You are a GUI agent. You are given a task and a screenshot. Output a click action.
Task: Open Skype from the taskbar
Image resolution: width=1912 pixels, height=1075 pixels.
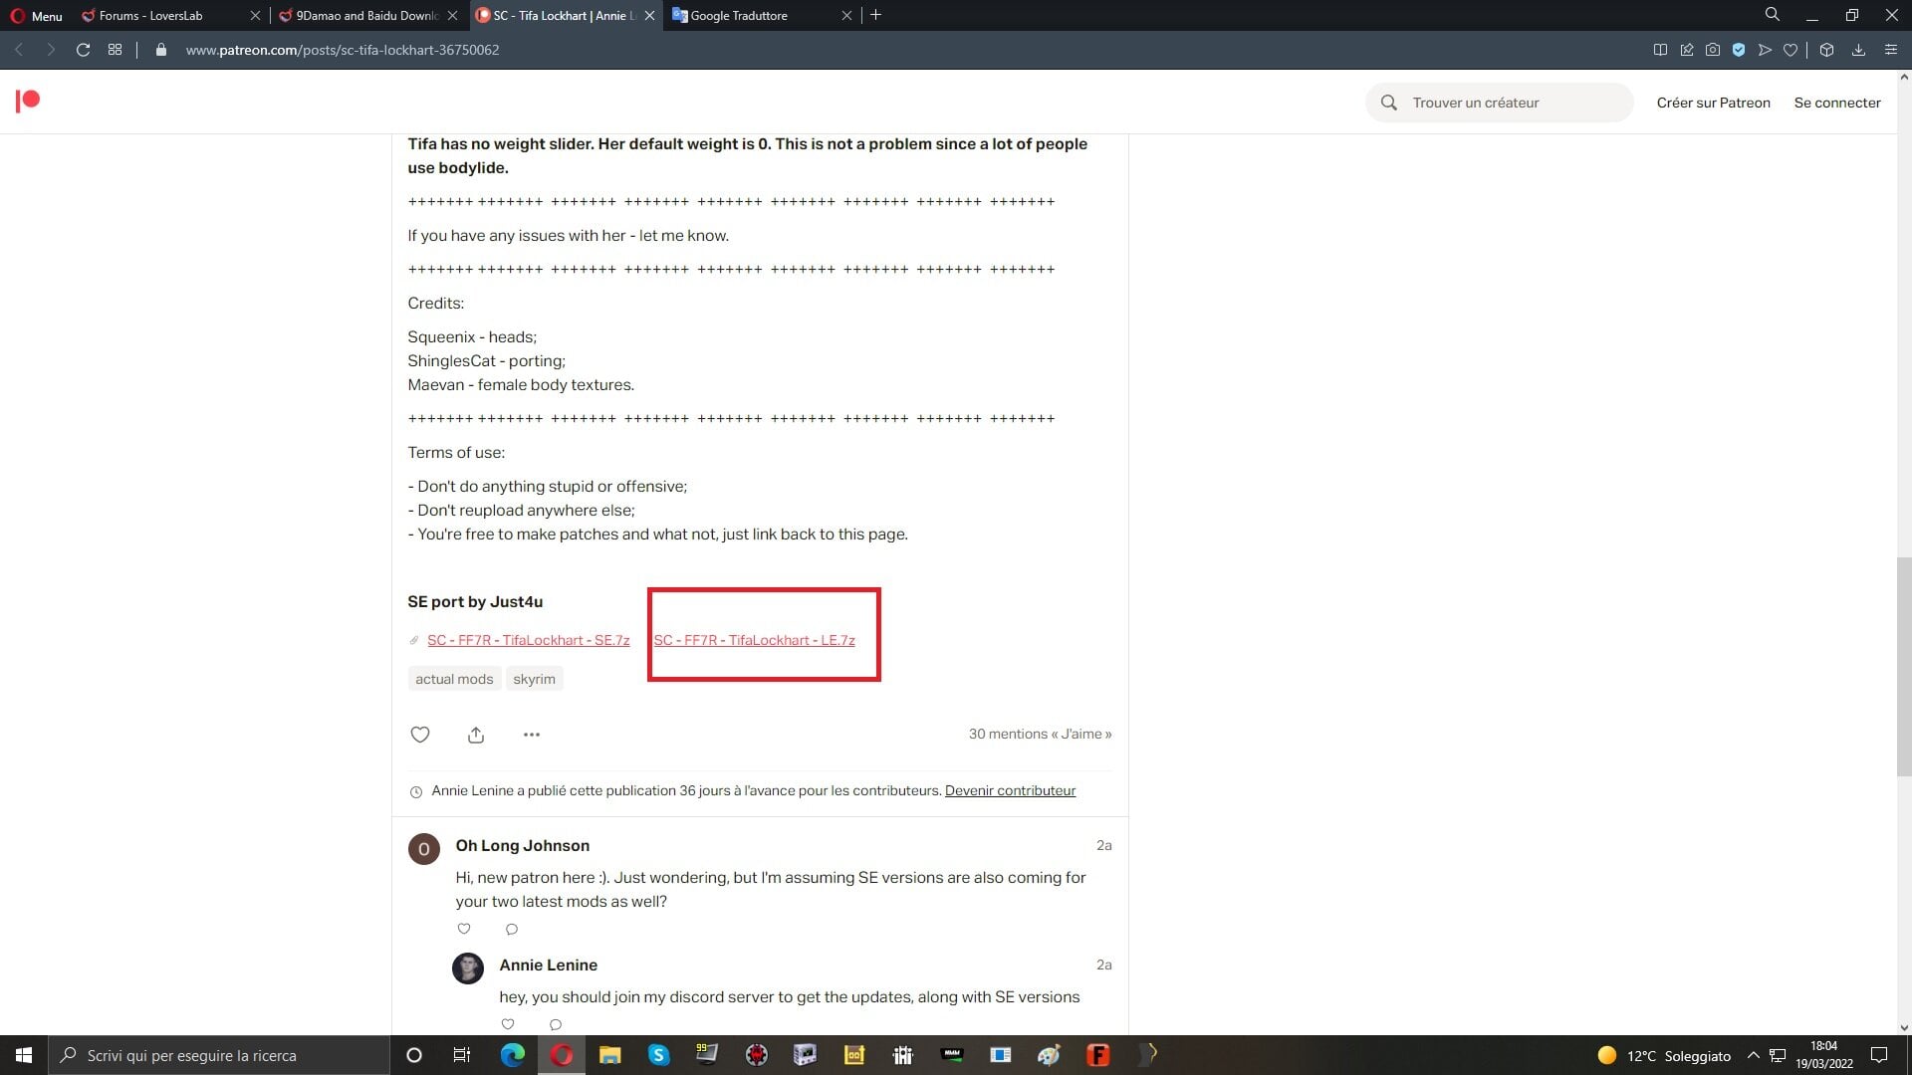pyautogui.click(x=659, y=1055)
